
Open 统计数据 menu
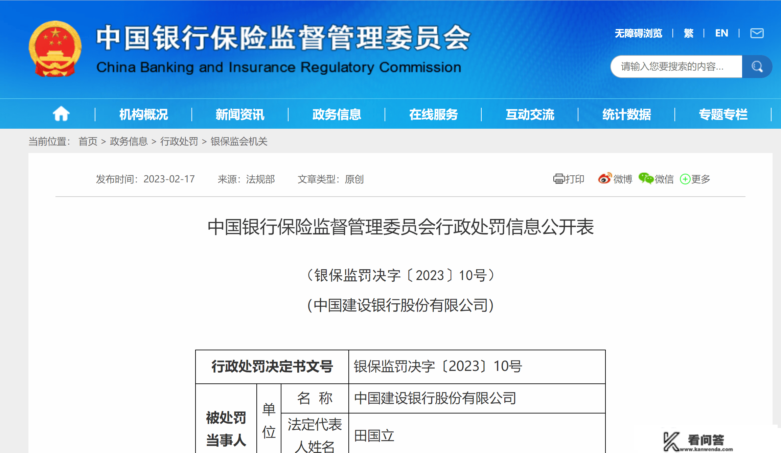(626, 115)
